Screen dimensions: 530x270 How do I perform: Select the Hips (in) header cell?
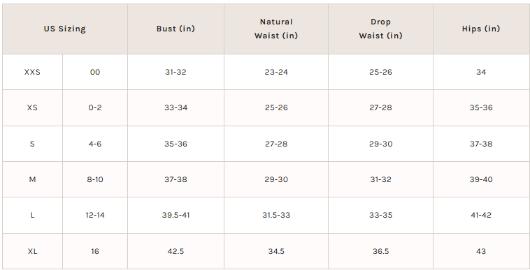(x=481, y=29)
